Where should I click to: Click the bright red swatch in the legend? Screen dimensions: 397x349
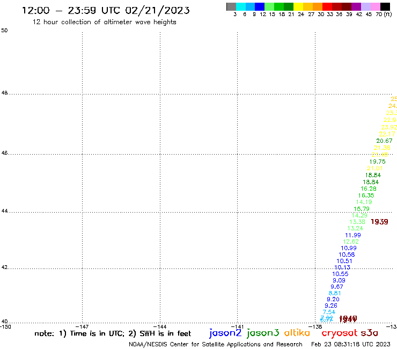[x=327, y=6]
